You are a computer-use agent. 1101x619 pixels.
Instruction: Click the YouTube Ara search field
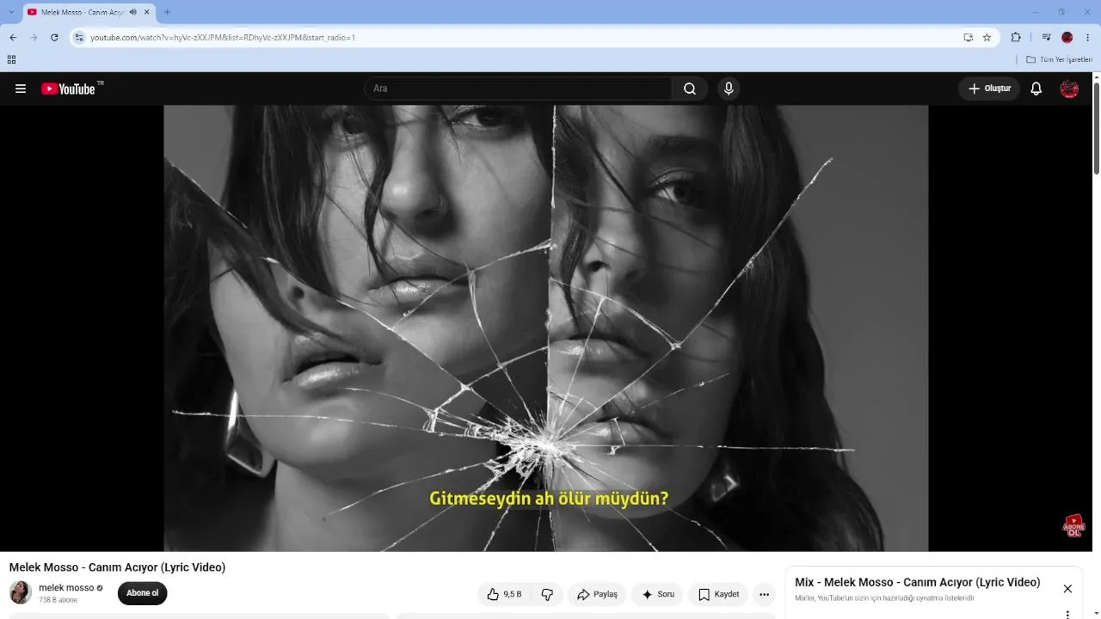pyautogui.click(x=519, y=89)
